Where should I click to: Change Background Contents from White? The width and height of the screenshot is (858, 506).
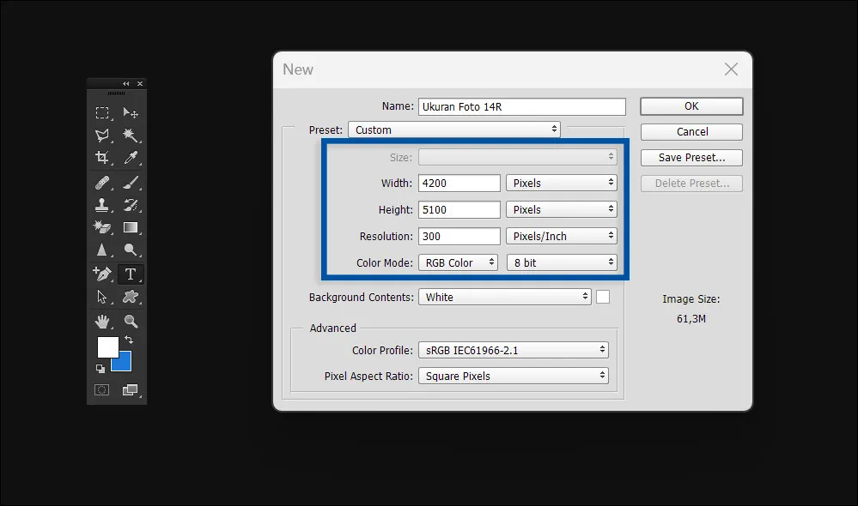coord(504,296)
